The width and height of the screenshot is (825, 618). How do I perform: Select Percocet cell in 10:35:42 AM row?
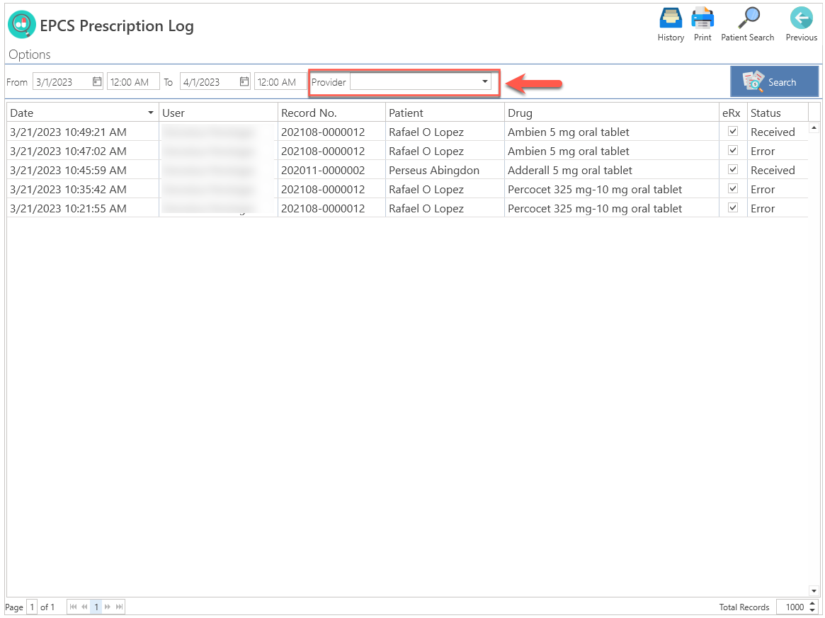point(611,189)
